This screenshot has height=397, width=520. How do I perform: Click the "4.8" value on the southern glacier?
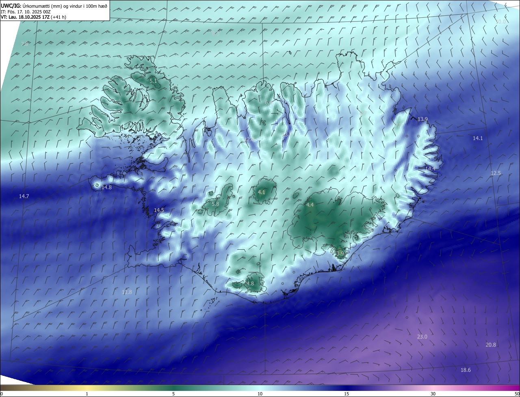[x=250, y=283]
